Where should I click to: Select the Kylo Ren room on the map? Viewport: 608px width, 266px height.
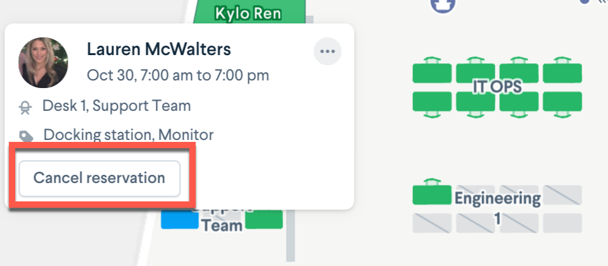click(x=248, y=13)
